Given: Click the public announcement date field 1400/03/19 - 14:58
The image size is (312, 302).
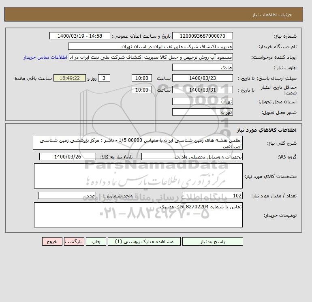Looking at the screenshot, I should 80,36.
